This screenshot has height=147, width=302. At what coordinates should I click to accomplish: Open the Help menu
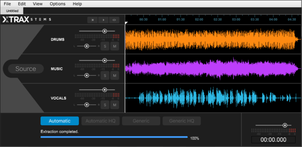tap(77, 4)
